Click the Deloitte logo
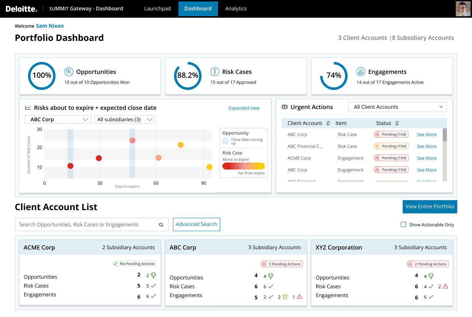The width and height of the screenshot is (472, 317). coord(21,8)
